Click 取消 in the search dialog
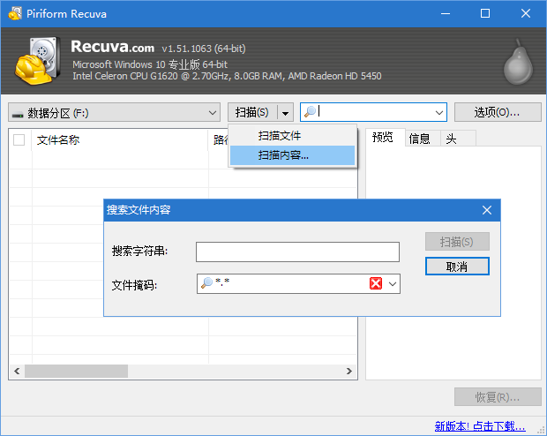 pyautogui.click(x=457, y=267)
